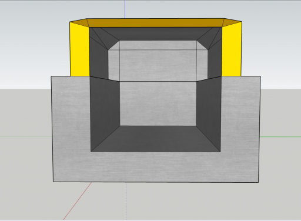The width and height of the screenshot is (301, 221).
Task: Click the blue vertical axis line
Action: point(125,9)
